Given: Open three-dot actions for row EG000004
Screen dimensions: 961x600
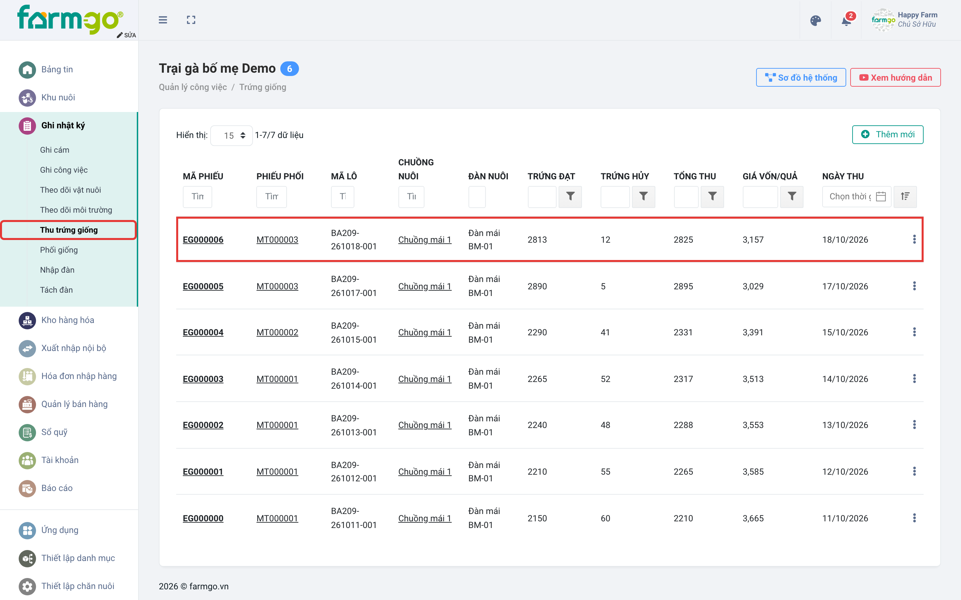Looking at the screenshot, I should pos(914,332).
